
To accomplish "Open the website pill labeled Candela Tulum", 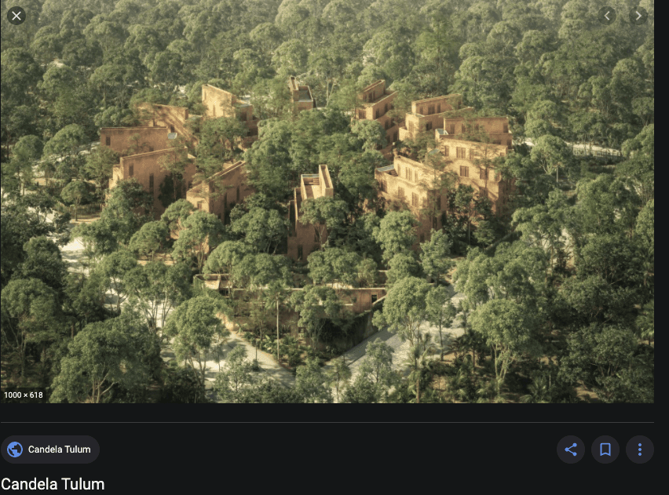I will (50, 450).
